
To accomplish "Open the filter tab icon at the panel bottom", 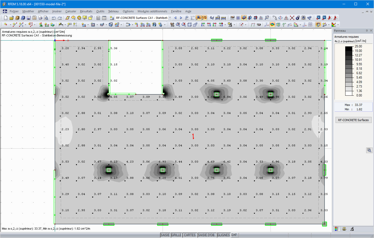I will click(x=352, y=229).
